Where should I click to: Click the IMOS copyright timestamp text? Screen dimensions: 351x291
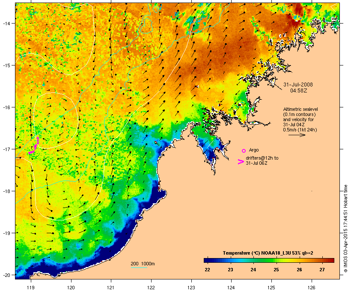(x=345, y=229)
